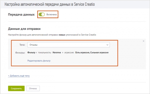Click the Передача данных label

tap(21, 14)
